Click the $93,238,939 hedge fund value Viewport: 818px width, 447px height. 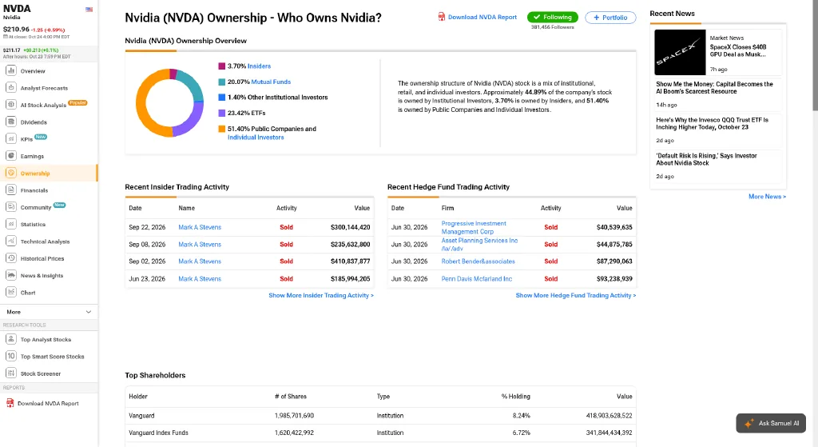[614, 279]
